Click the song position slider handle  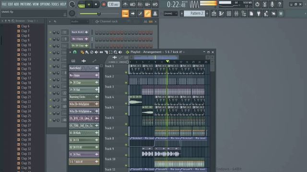pos(99,14)
